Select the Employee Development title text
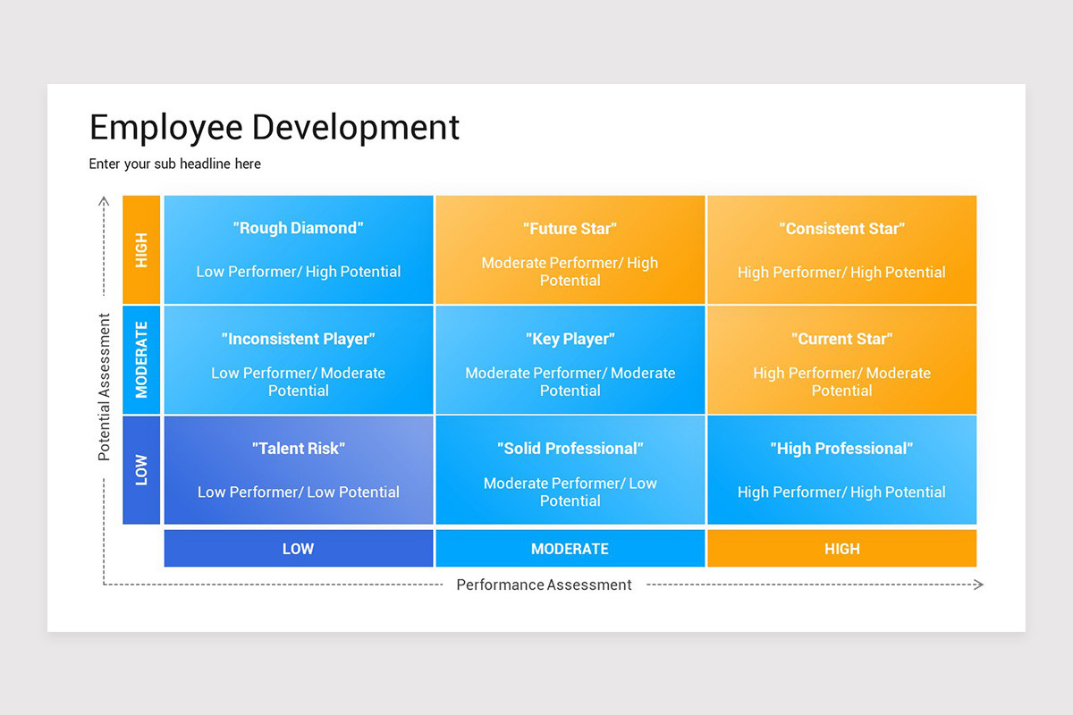1073x715 pixels. click(x=275, y=129)
